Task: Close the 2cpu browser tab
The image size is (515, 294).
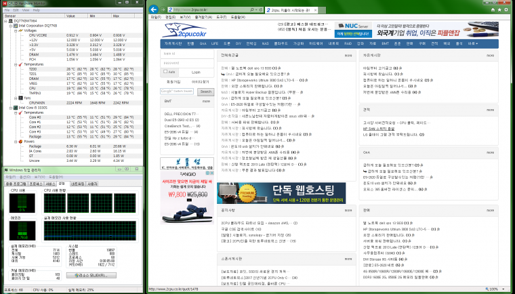Action: pyautogui.click(x=316, y=10)
